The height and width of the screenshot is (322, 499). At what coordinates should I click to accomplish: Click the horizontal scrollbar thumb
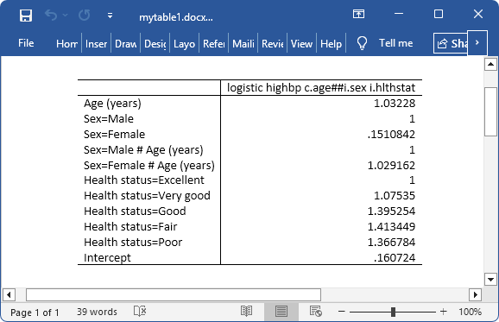click(174, 294)
